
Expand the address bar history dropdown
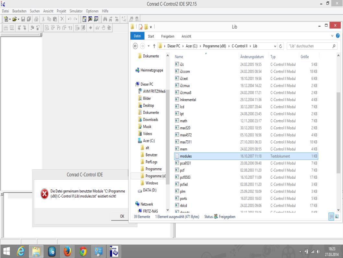click(x=274, y=46)
